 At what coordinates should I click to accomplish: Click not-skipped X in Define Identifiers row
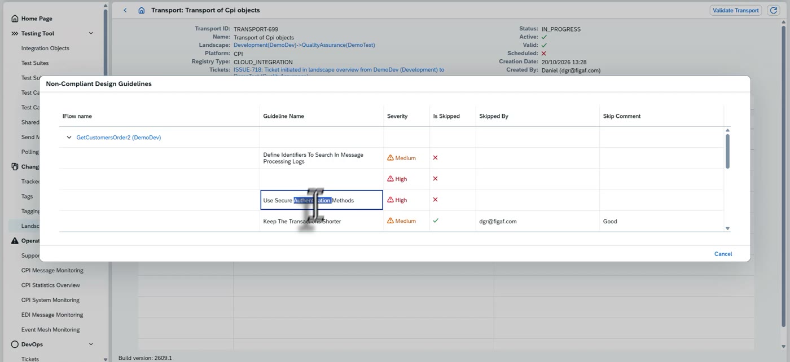pyautogui.click(x=435, y=158)
